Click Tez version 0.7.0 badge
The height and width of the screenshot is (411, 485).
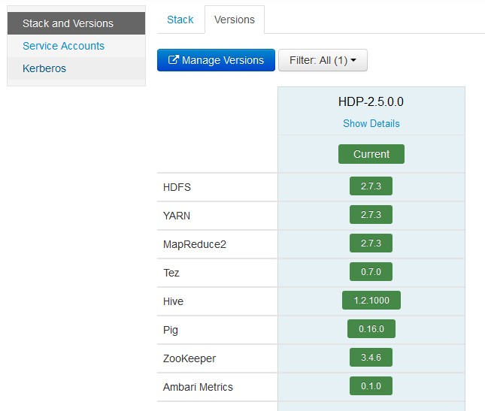tap(371, 272)
